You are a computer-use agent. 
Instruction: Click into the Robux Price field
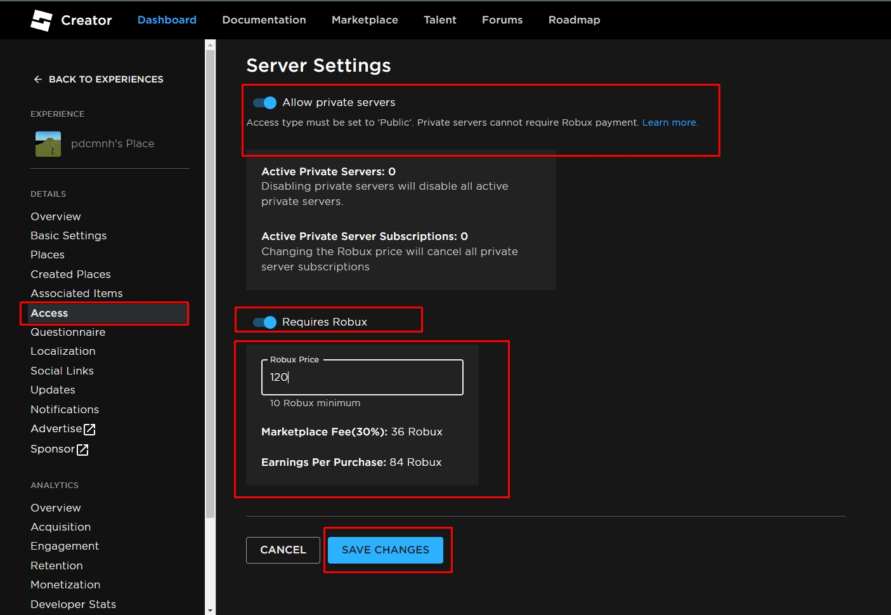tap(361, 378)
